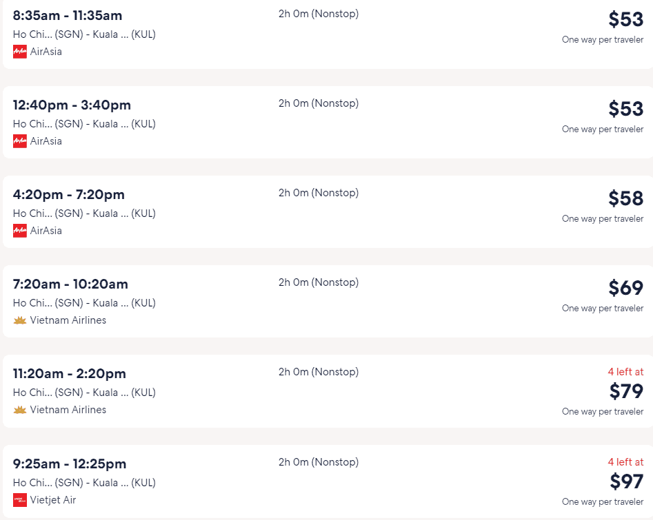Select the 12:40pm - 3:40pm flight
The image size is (653, 520).
328,123
